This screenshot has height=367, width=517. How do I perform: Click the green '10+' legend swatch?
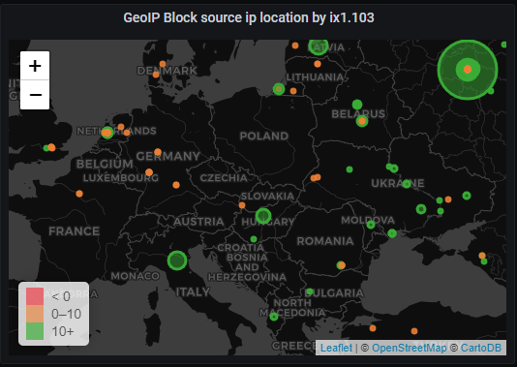[x=35, y=331]
